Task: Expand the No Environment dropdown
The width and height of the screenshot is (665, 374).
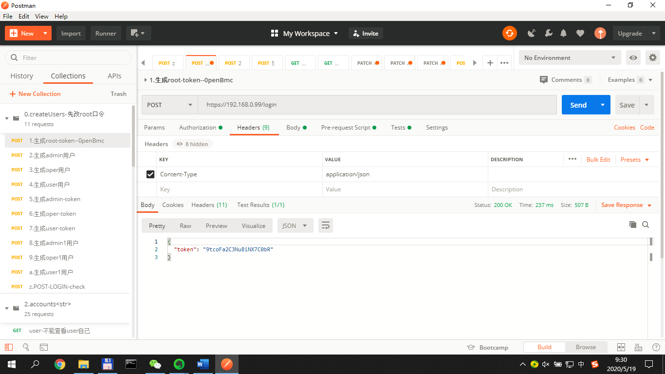Action: [570, 57]
